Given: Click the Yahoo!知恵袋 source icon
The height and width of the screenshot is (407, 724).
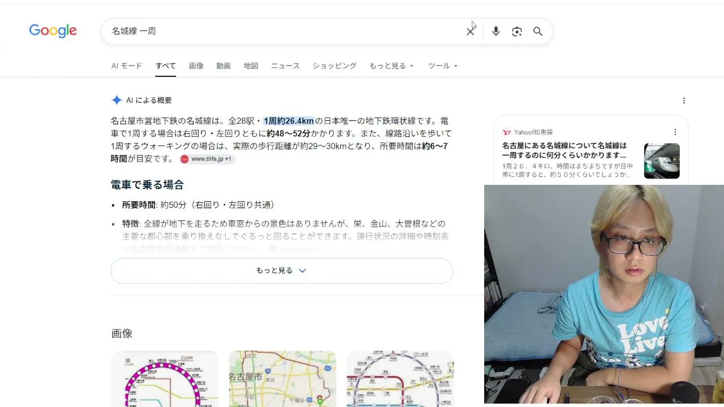Looking at the screenshot, I should tap(506, 132).
